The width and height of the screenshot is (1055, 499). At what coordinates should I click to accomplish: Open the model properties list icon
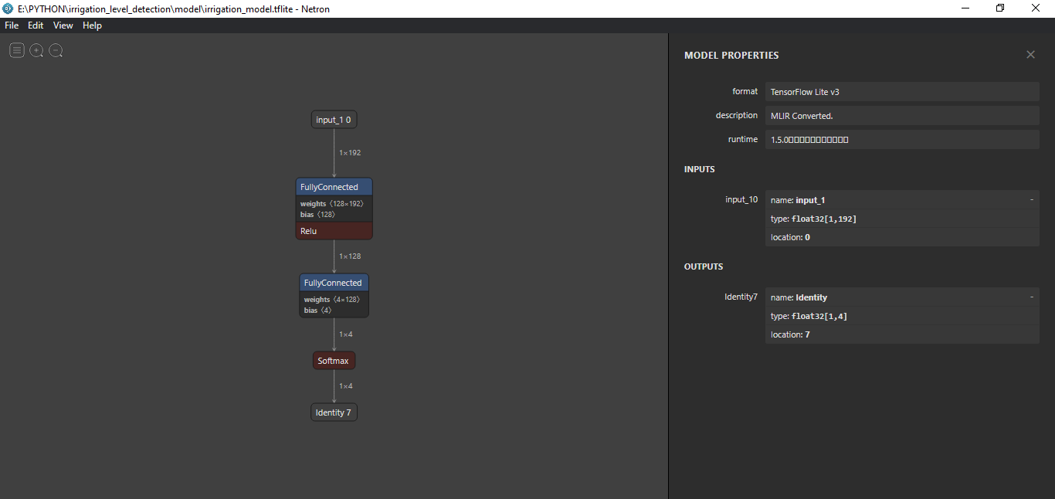[x=17, y=51]
